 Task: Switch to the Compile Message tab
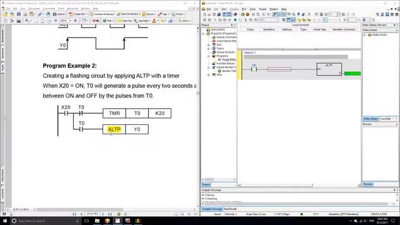212,209
